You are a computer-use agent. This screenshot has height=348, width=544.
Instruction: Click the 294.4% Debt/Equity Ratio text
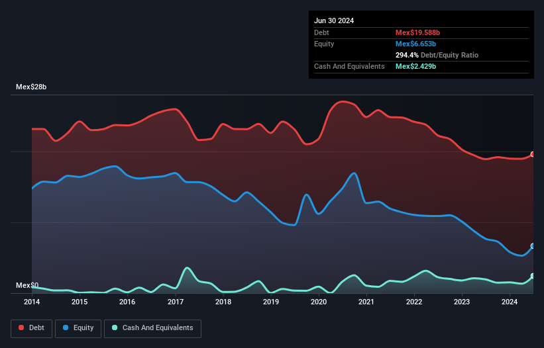pos(437,55)
